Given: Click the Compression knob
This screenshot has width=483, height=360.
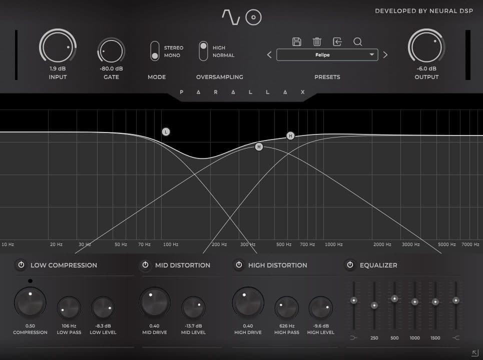Looking at the screenshot, I should pos(30,303).
